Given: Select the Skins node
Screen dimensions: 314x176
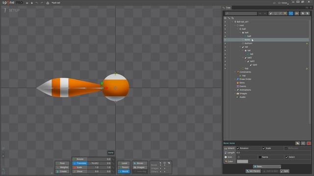Looking at the screenshot, I should [x=242, y=83].
